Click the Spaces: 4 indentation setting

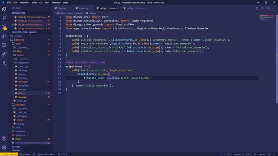[238, 154]
